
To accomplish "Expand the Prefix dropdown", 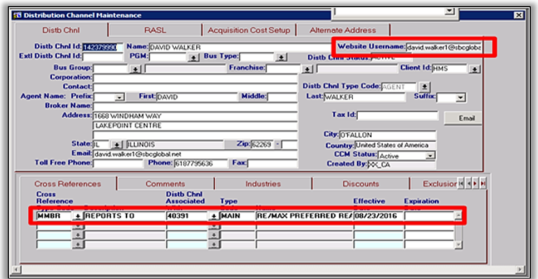I will [119, 97].
